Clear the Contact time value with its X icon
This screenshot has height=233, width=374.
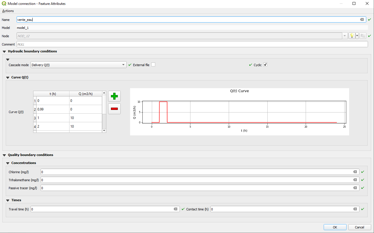click(x=355, y=209)
